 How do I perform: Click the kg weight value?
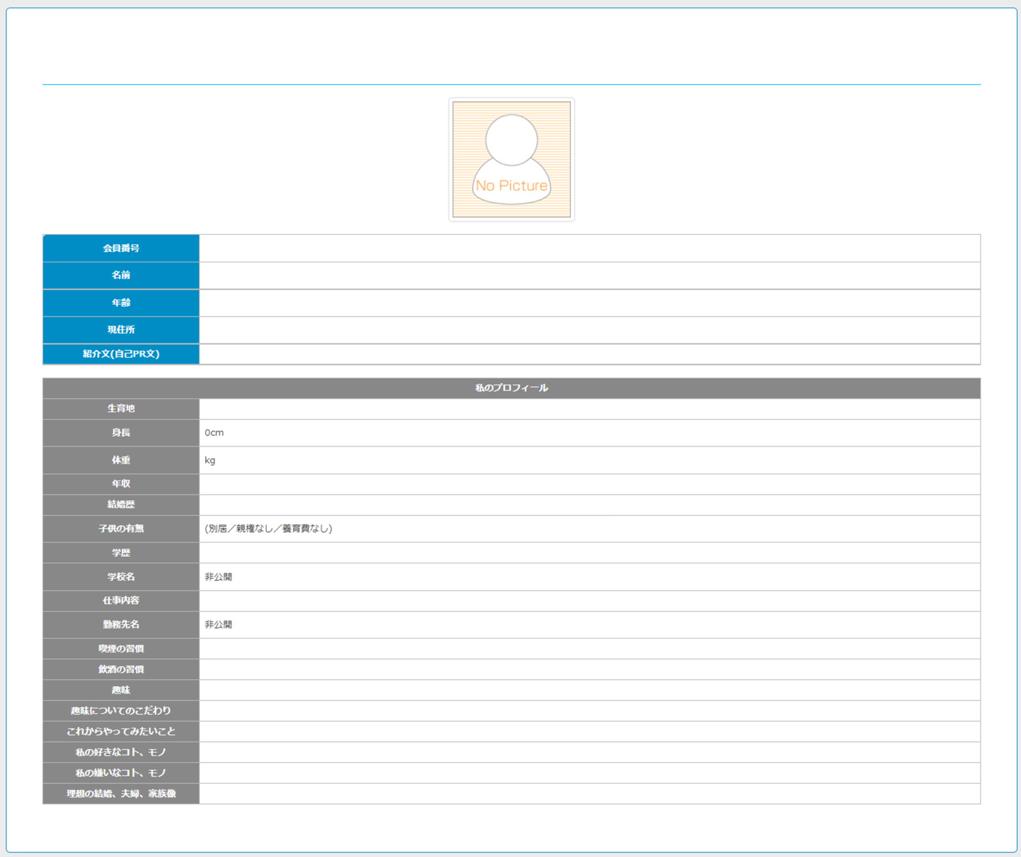[210, 460]
